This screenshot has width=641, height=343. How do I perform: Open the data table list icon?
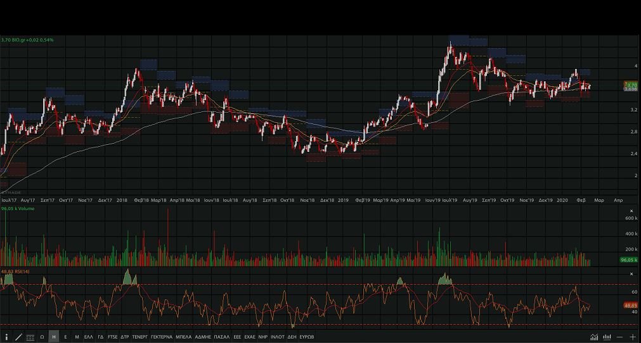click(x=30, y=337)
